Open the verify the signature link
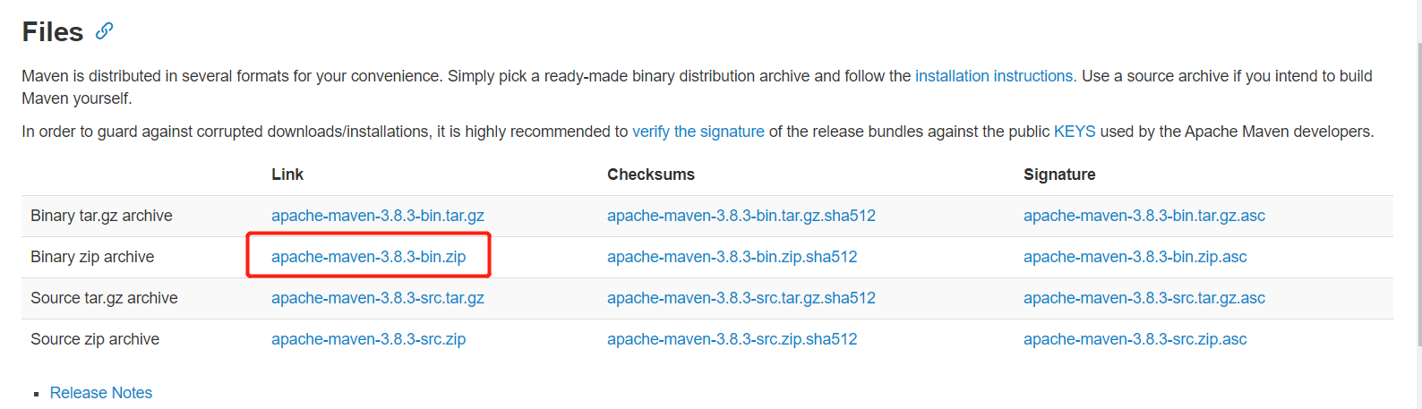The width and height of the screenshot is (1422, 409). (x=698, y=132)
